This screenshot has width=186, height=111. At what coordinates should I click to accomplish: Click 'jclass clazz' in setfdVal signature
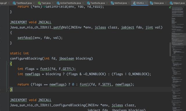click(106, 27)
